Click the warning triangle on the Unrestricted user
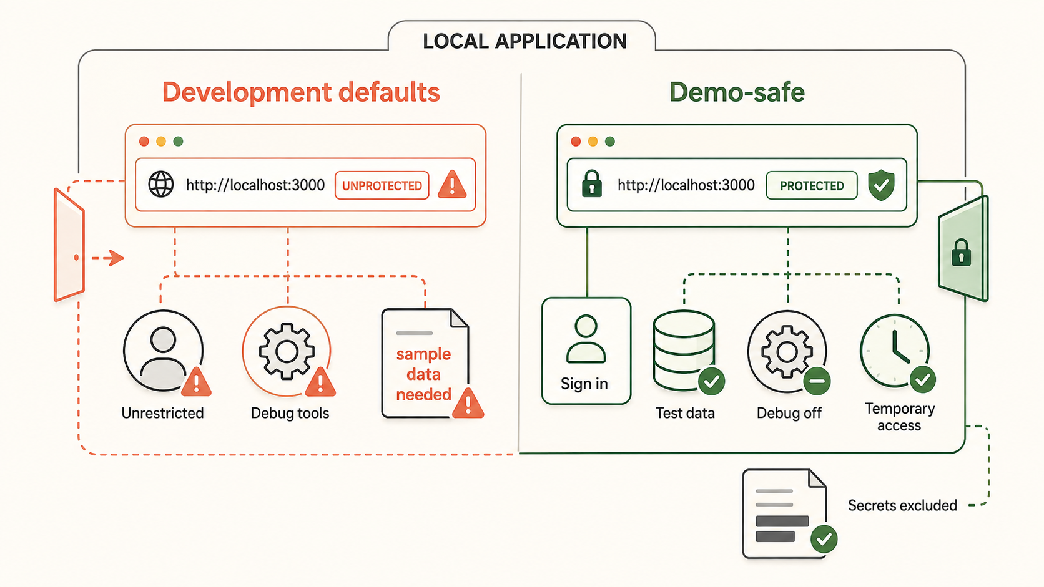Viewport: 1044px width, 587px height. pos(196,382)
